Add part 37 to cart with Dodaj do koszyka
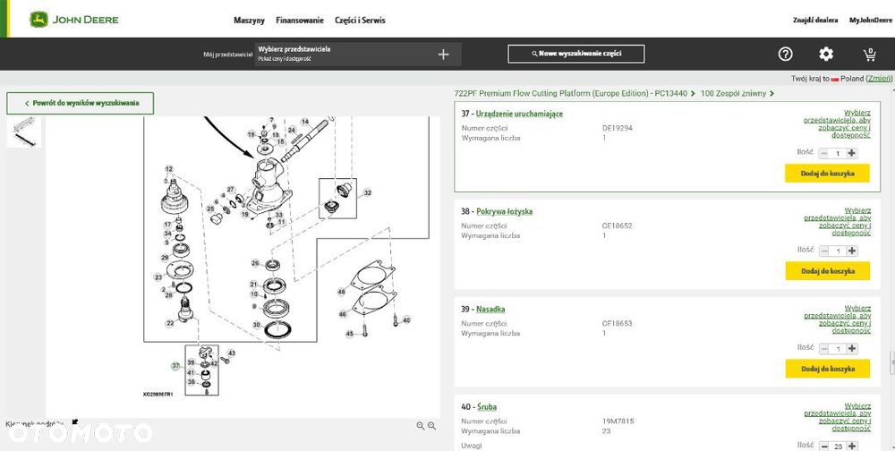 click(x=828, y=174)
